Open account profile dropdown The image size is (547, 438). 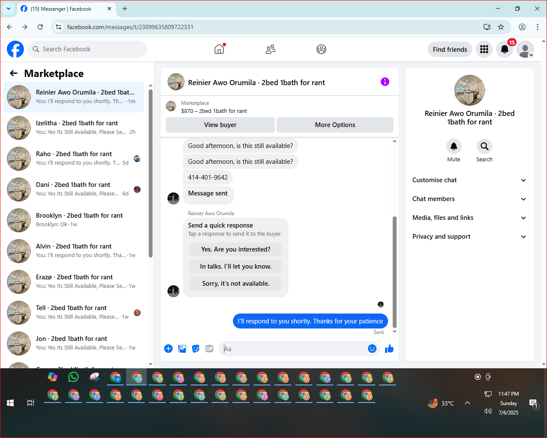point(525,50)
